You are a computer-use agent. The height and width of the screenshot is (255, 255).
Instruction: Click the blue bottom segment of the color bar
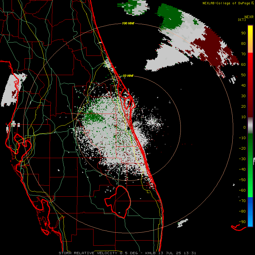pos(250,212)
